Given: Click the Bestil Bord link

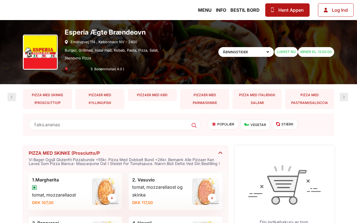Looking at the screenshot, I should coord(245,10).
